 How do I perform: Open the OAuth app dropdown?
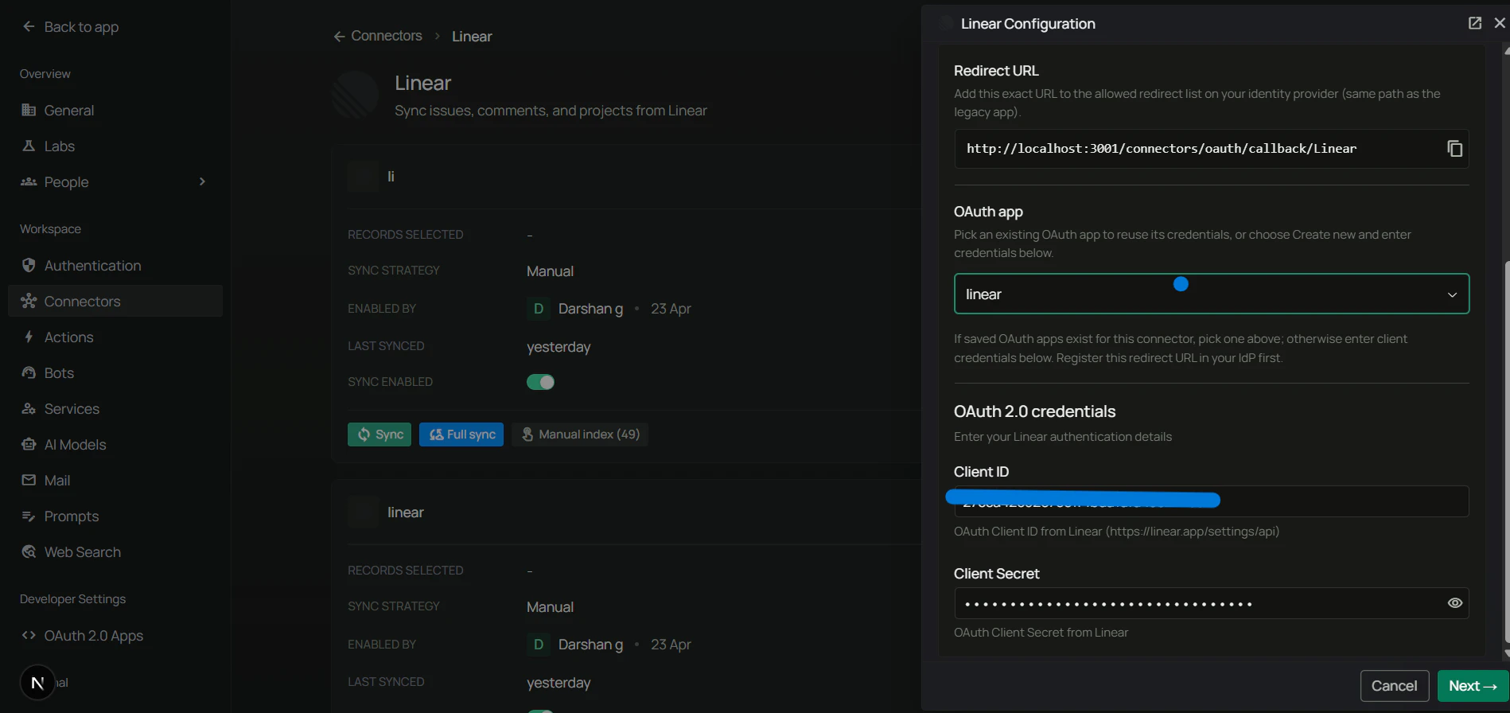tap(1211, 294)
